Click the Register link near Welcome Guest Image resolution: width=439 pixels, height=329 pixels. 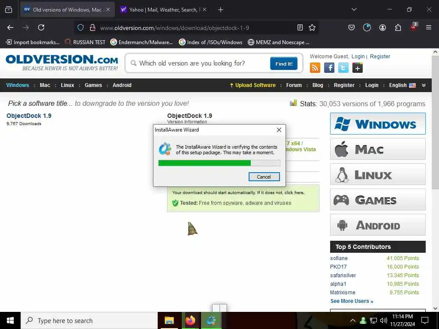pos(380,56)
